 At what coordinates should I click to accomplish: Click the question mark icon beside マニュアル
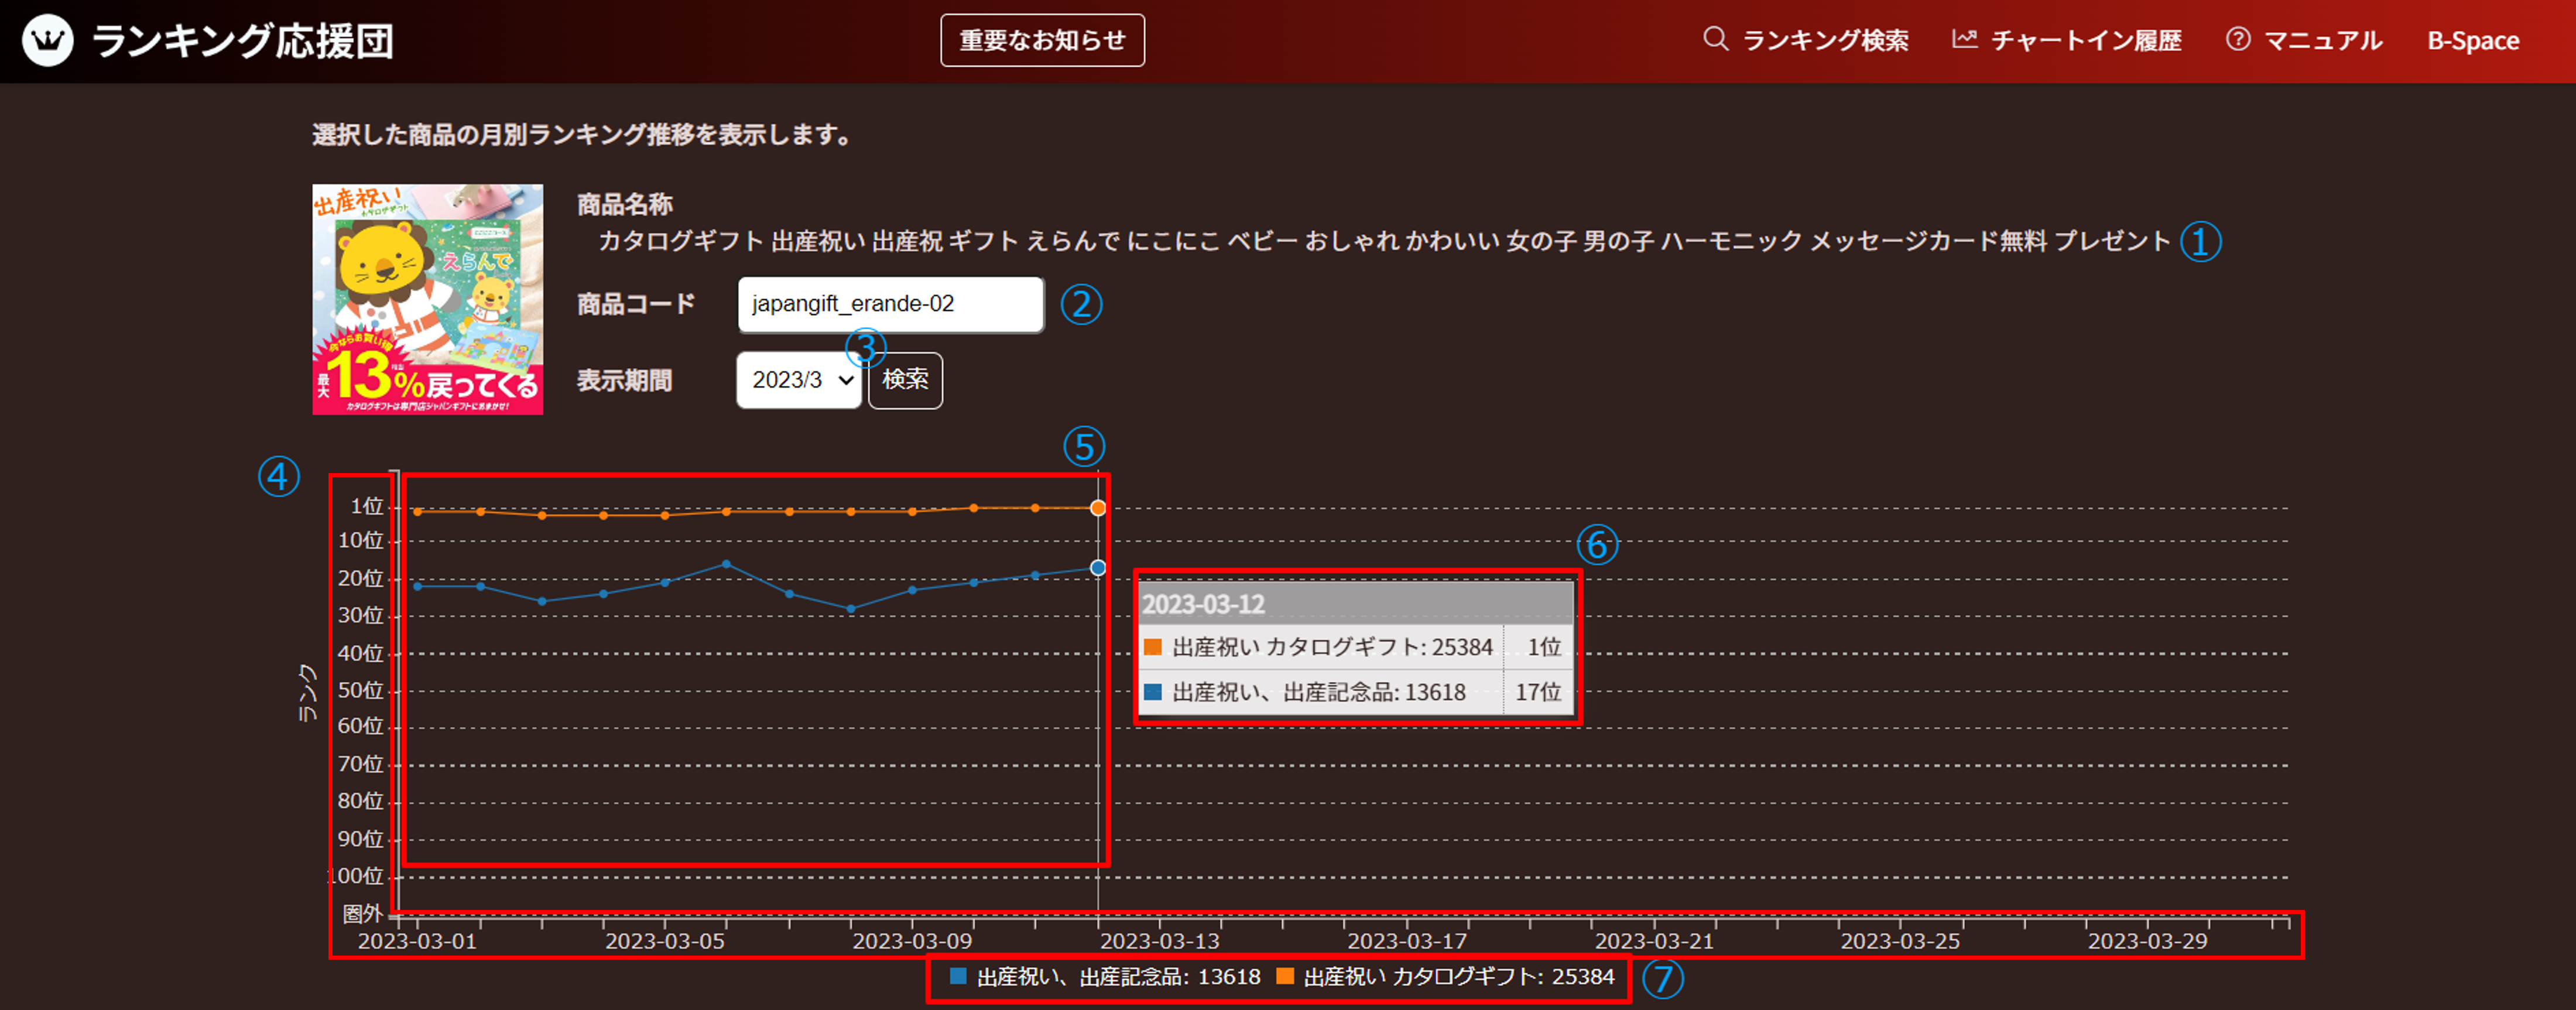pos(2238,39)
